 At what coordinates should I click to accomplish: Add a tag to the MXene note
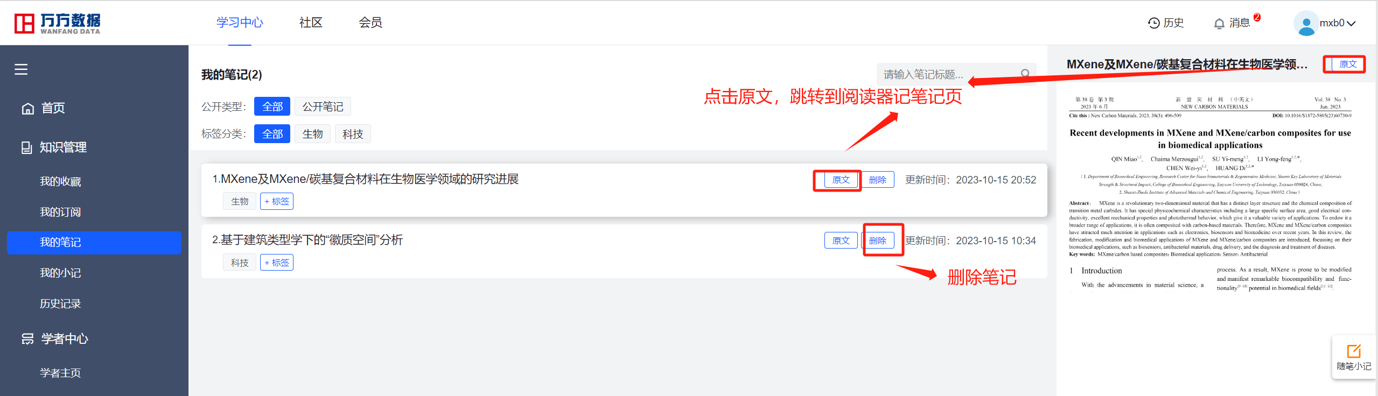[x=277, y=201]
